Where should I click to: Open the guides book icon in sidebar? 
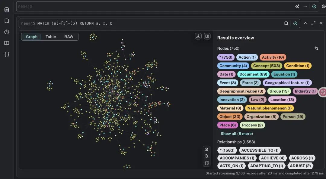point(7,43)
